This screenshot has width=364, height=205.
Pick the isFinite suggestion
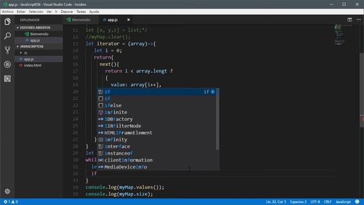point(156,112)
